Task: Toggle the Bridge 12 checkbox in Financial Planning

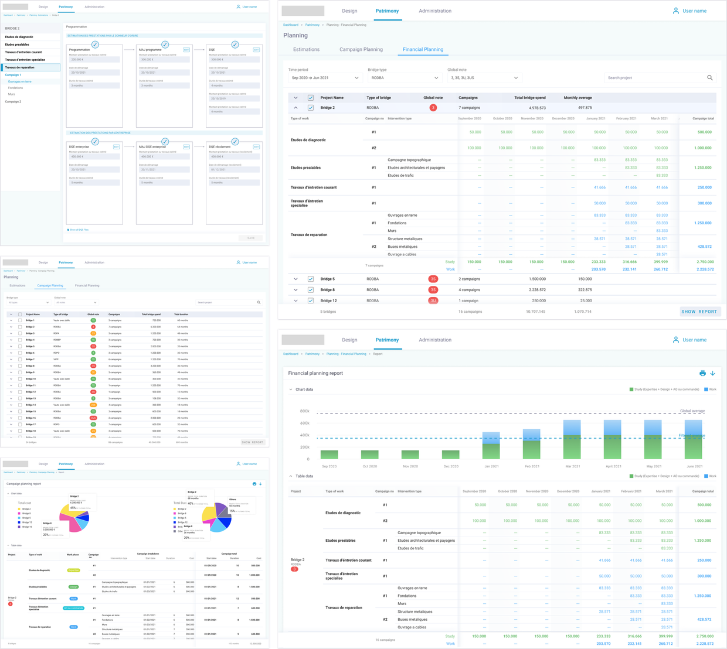Action: (311, 300)
